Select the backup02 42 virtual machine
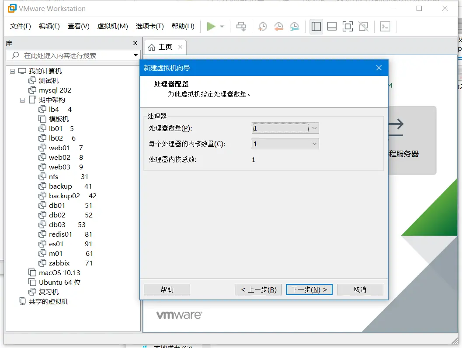Screen dimensions: 462x348 [x=67, y=196]
